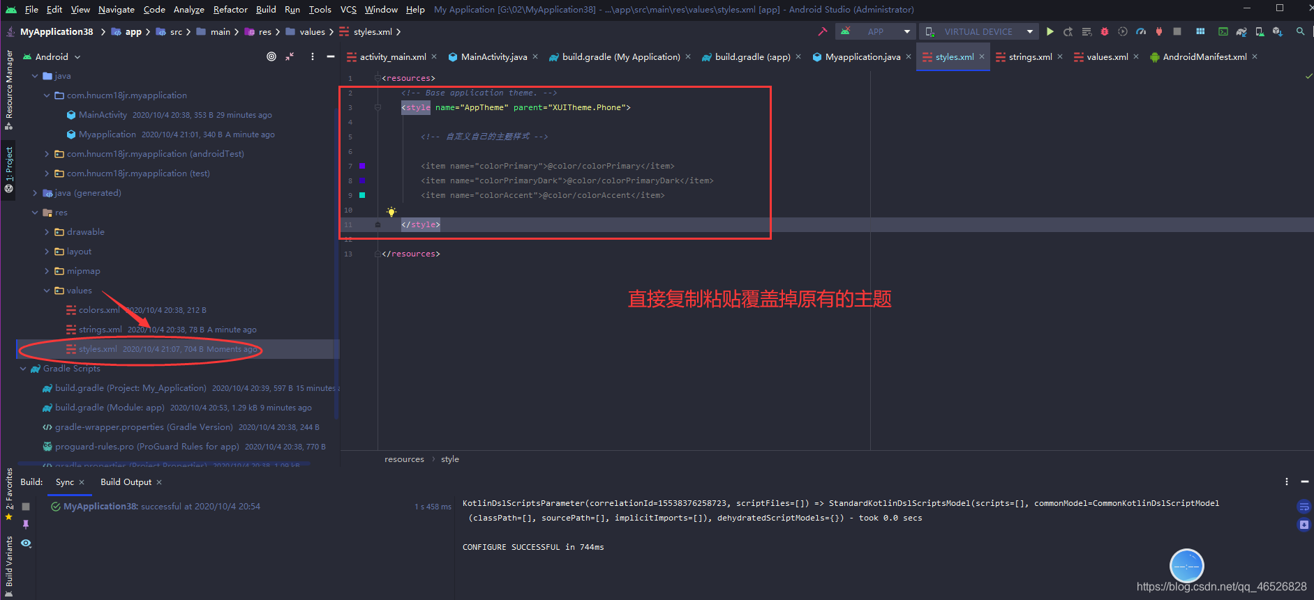Open Build panel three-dot options menu
The height and width of the screenshot is (600, 1314).
(1287, 482)
